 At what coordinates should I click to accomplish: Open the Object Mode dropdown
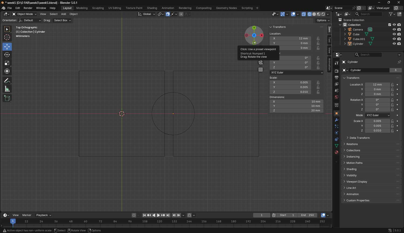click(x=25, y=14)
